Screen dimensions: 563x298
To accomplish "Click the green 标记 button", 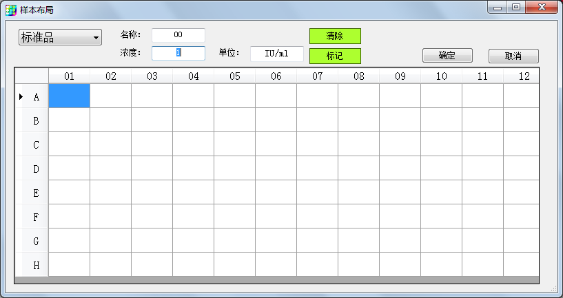I will (335, 56).
